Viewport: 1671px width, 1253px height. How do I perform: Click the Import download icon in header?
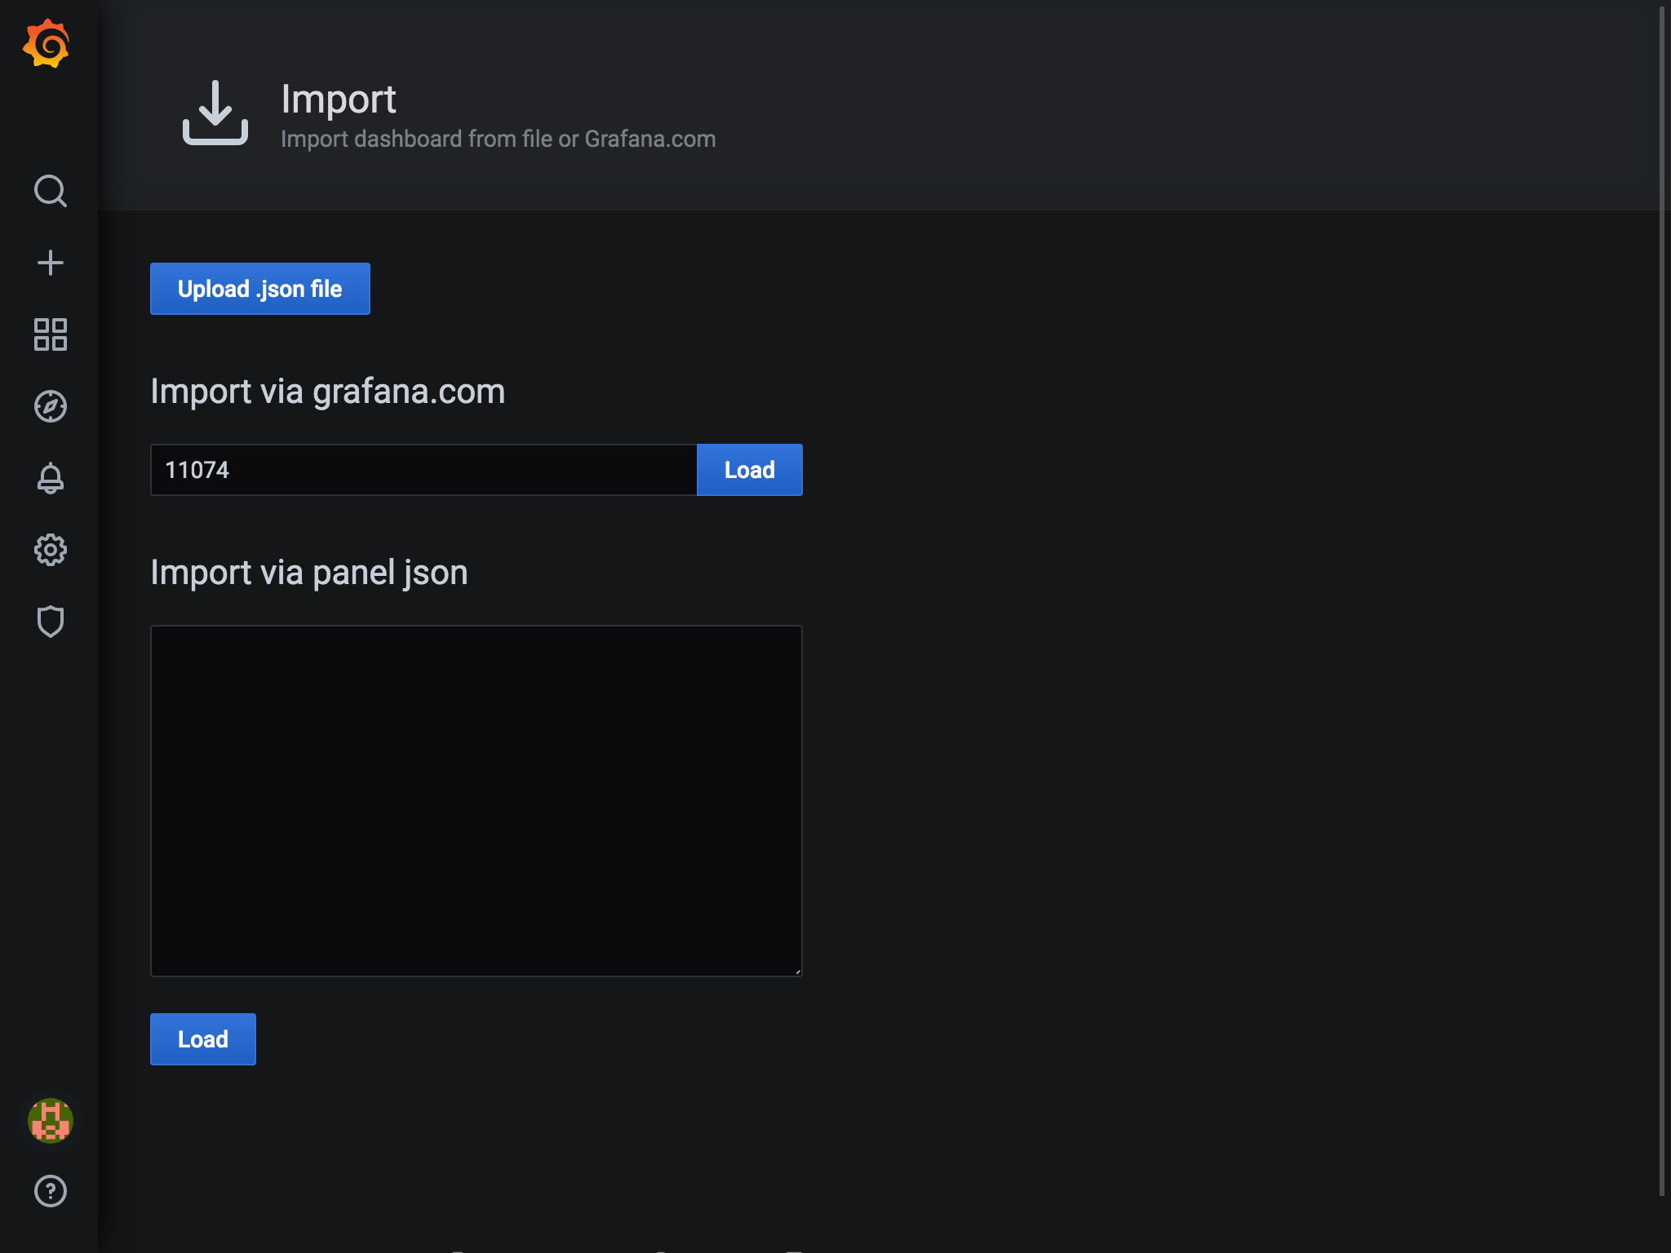click(x=215, y=113)
